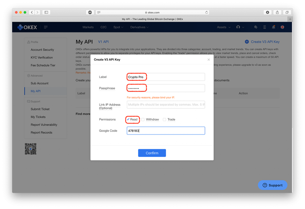Enable the Trade permission checkbox
Screen dimensions: 305x209
point(164,119)
